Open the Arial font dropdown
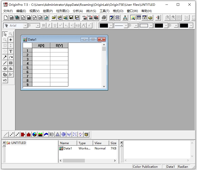 coord(25,26)
